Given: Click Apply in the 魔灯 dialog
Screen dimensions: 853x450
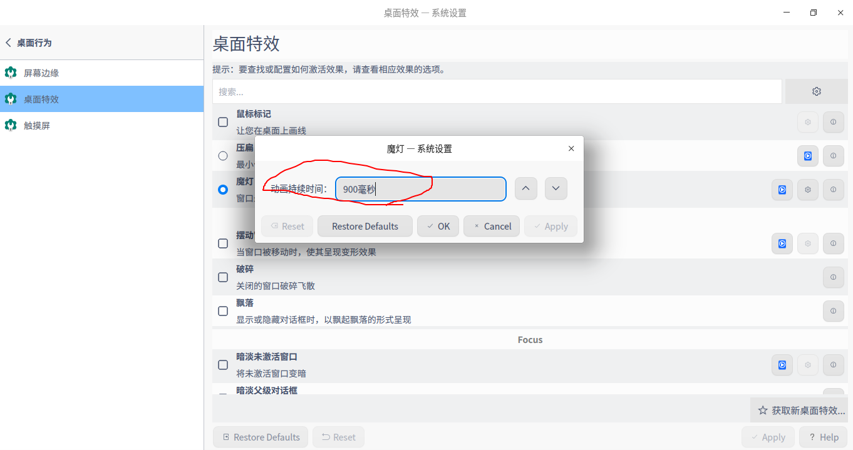Looking at the screenshot, I should point(551,227).
